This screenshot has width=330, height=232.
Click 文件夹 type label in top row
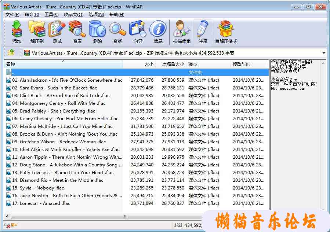point(195,73)
